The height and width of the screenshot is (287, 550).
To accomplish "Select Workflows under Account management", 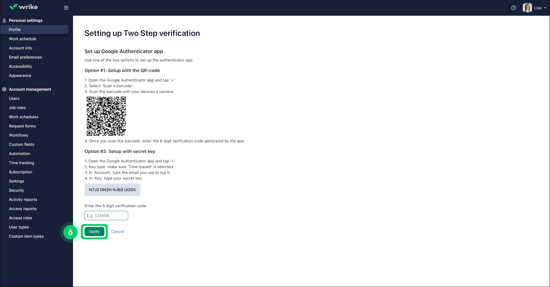I will 18,135.
